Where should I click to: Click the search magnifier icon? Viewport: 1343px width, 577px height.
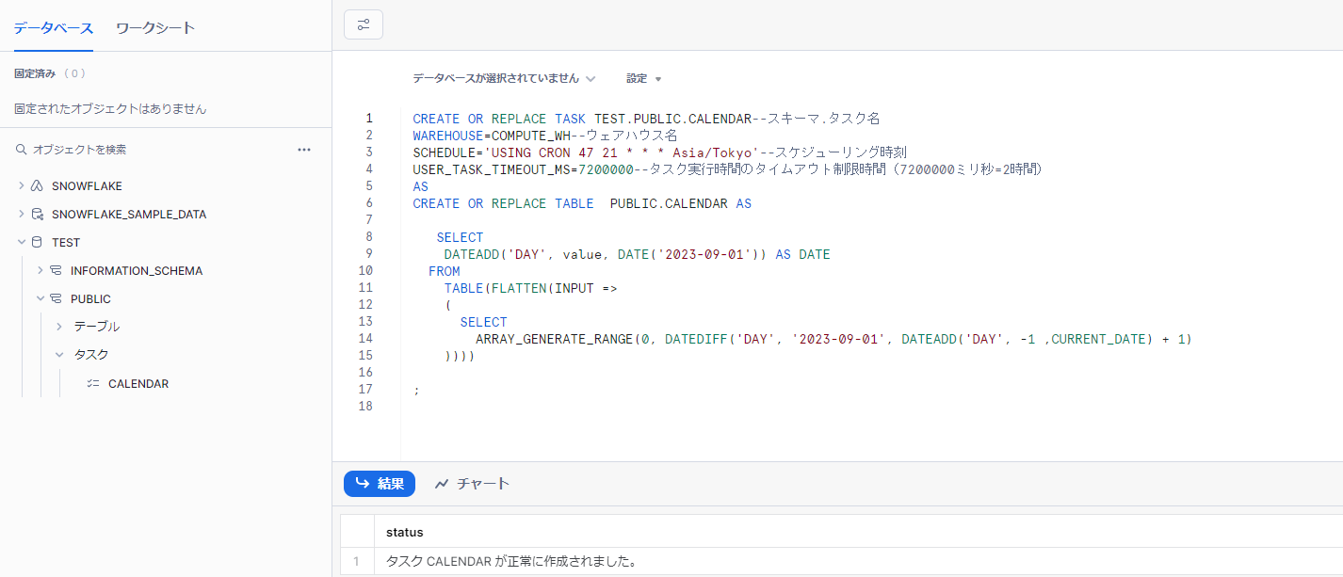click(x=21, y=150)
